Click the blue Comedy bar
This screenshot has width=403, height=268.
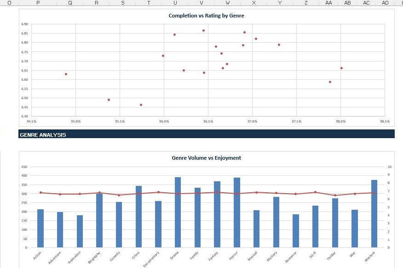(x=119, y=225)
